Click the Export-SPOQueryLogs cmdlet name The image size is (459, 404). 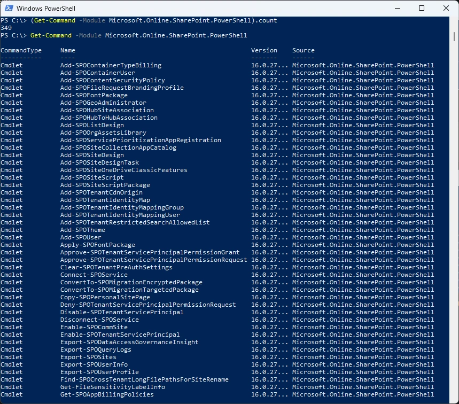pos(96,349)
